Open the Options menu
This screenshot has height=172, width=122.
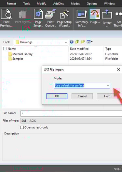[92, 4]
